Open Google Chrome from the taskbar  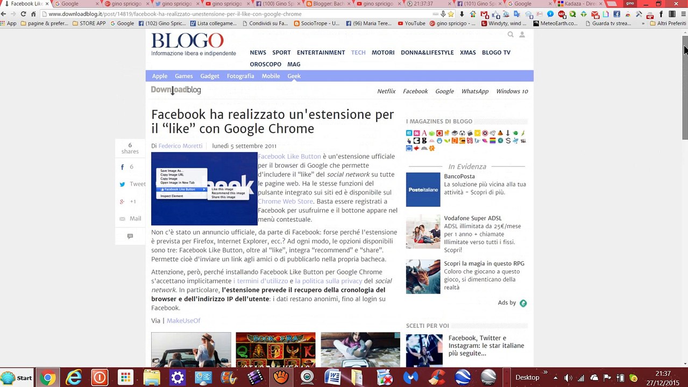tap(47, 378)
